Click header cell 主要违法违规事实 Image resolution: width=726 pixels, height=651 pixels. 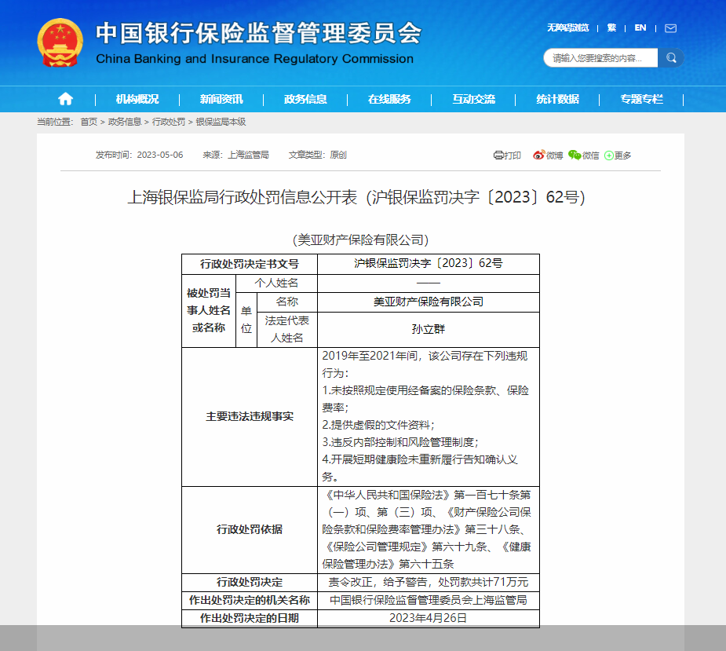(250, 416)
